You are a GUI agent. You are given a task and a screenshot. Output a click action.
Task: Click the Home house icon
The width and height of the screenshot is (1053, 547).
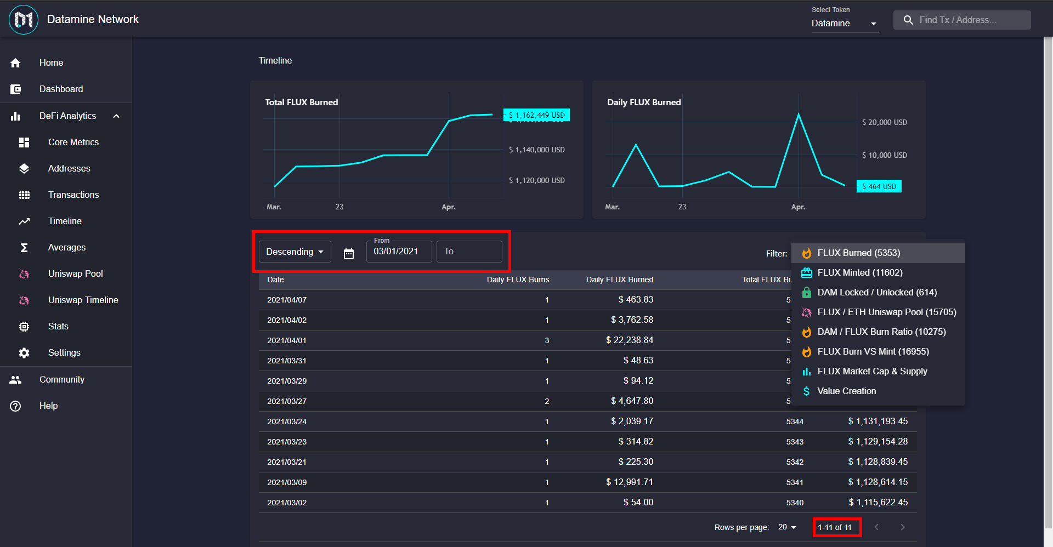pyautogui.click(x=15, y=63)
